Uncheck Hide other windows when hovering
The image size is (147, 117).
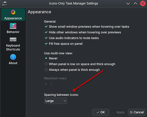pos(46,32)
